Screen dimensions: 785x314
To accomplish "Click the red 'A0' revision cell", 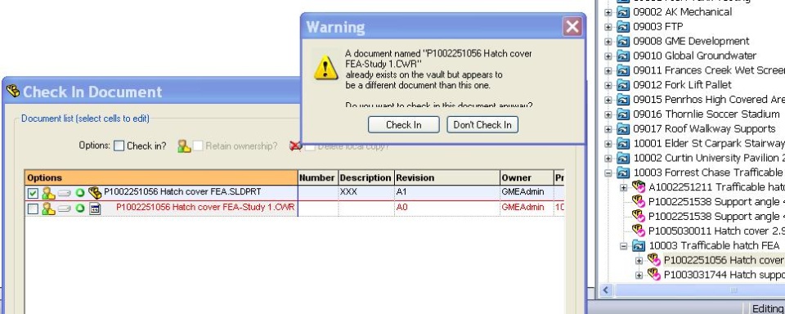I will [x=447, y=208].
